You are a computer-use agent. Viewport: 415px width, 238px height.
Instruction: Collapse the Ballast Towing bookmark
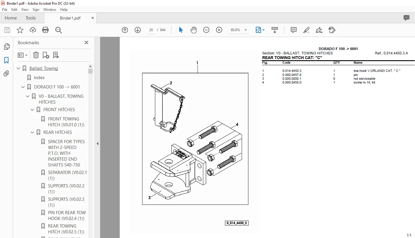click(x=19, y=68)
